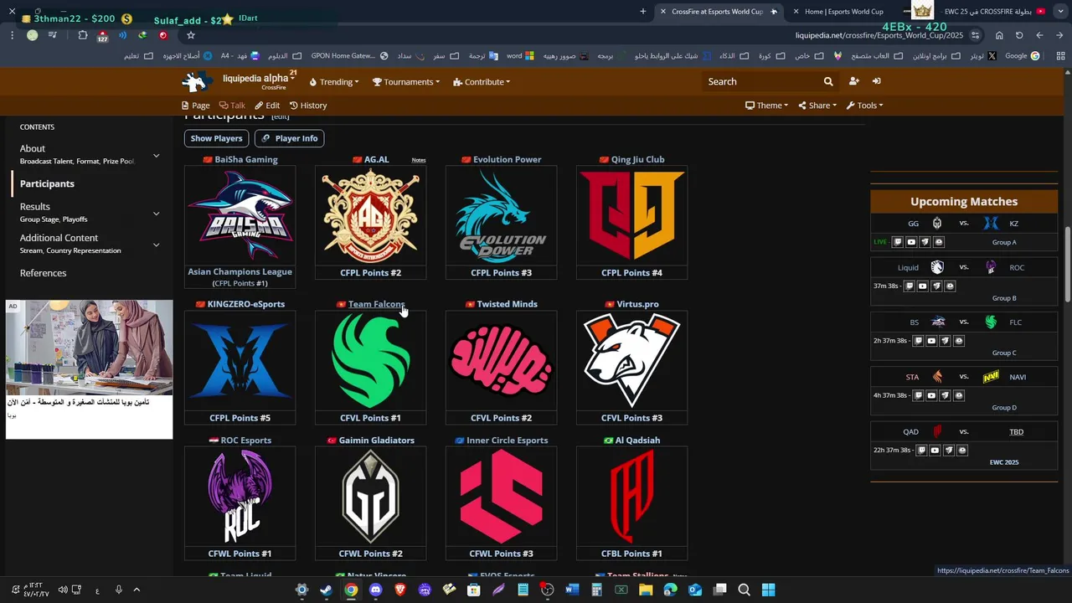Click the green Team Falcons logo
This screenshot has width=1072, height=603.
[x=370, y=360]
